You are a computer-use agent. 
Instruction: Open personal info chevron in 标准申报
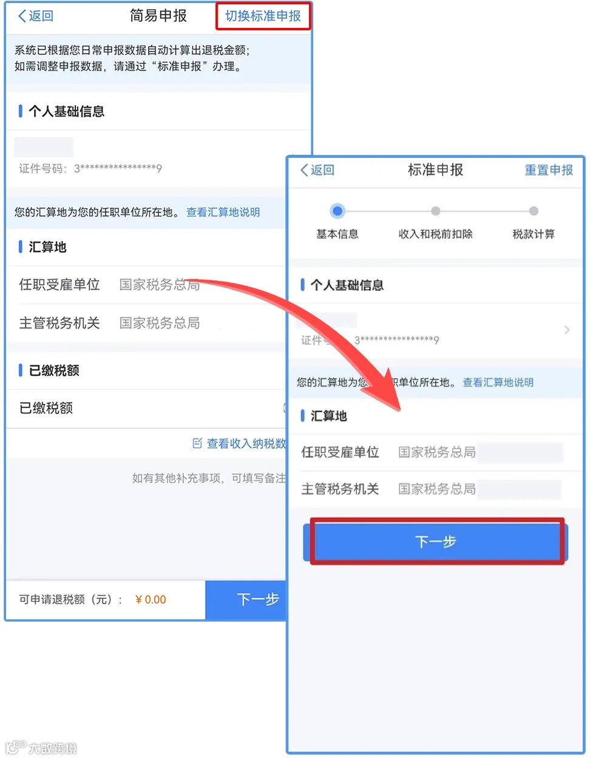[x=567, y=330]
